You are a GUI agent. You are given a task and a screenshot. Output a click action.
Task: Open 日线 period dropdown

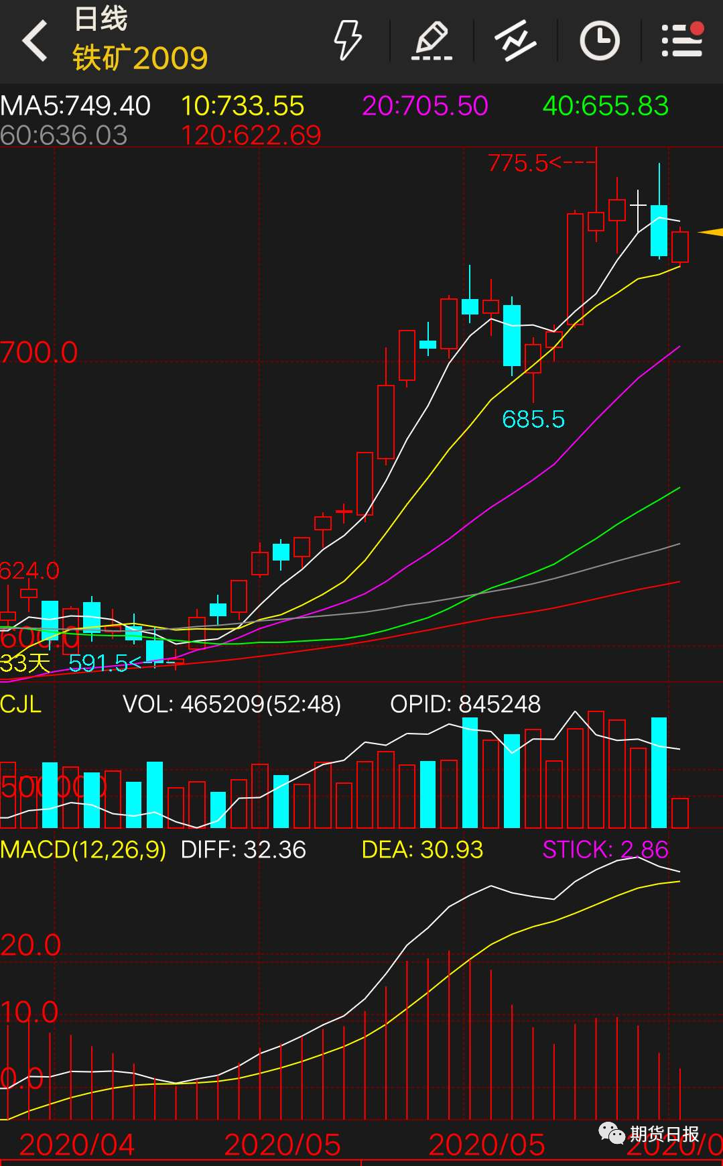click(101, 19)
